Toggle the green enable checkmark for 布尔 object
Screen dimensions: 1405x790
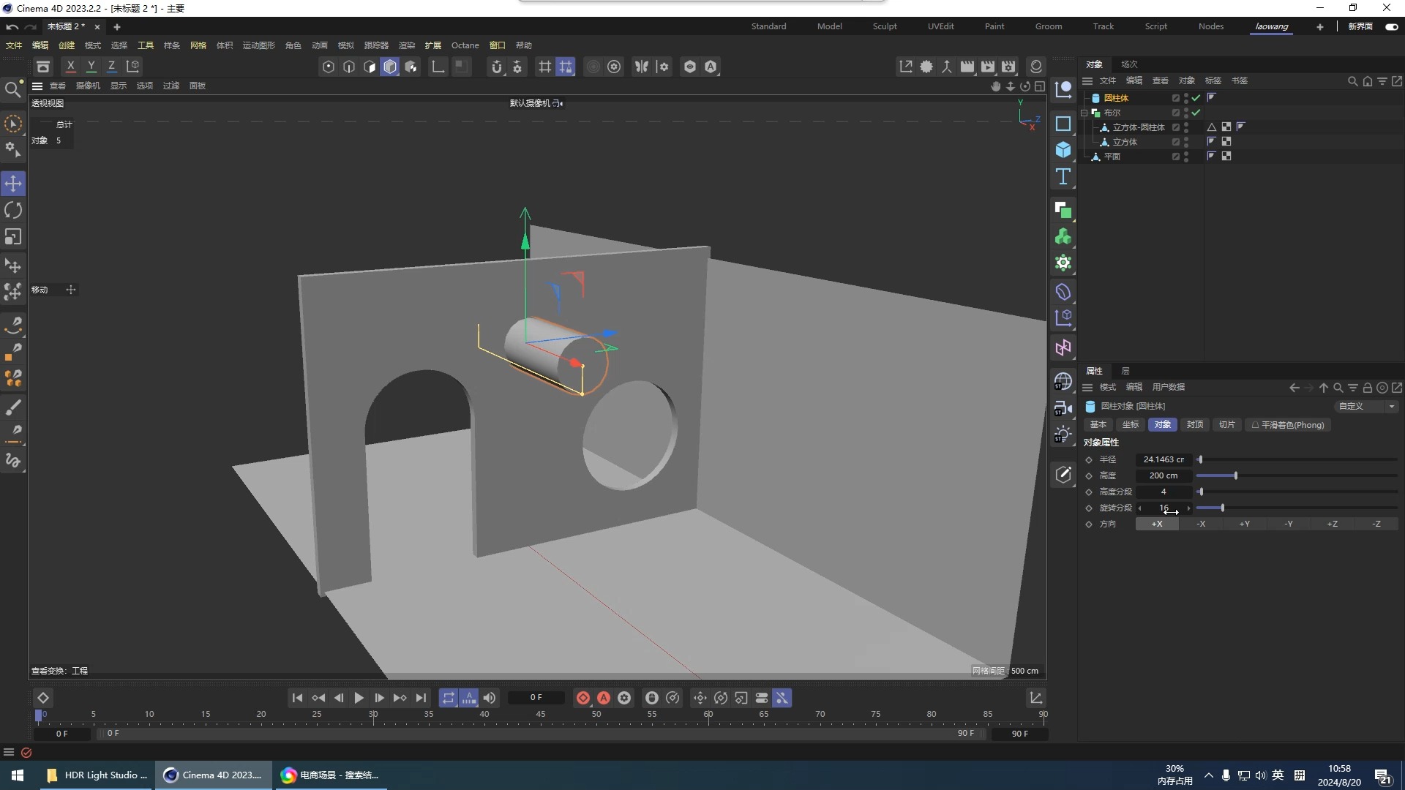point(1196,113)
